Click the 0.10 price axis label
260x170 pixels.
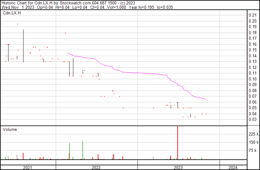pyautogui.click(x=253, y=79)
